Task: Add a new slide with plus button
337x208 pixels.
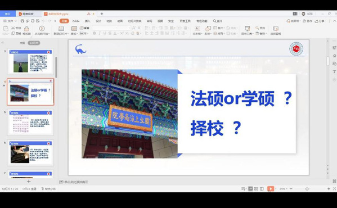Action: click(29, 182)
